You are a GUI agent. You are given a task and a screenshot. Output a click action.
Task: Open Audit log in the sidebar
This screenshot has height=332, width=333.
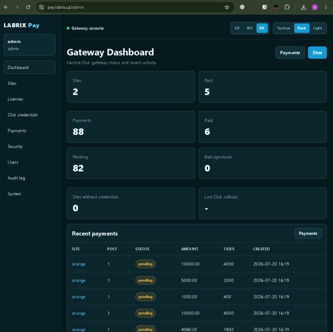pyautogui.click(x=30, y=178)
